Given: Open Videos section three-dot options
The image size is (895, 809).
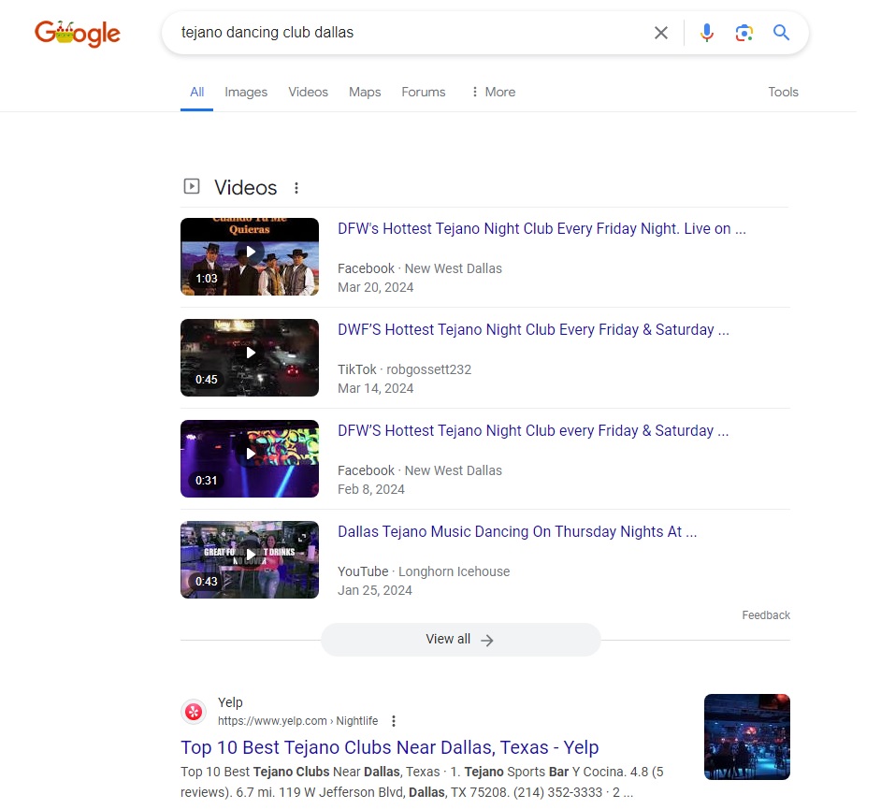Looking at the screenshot, I should coord(296,188).
